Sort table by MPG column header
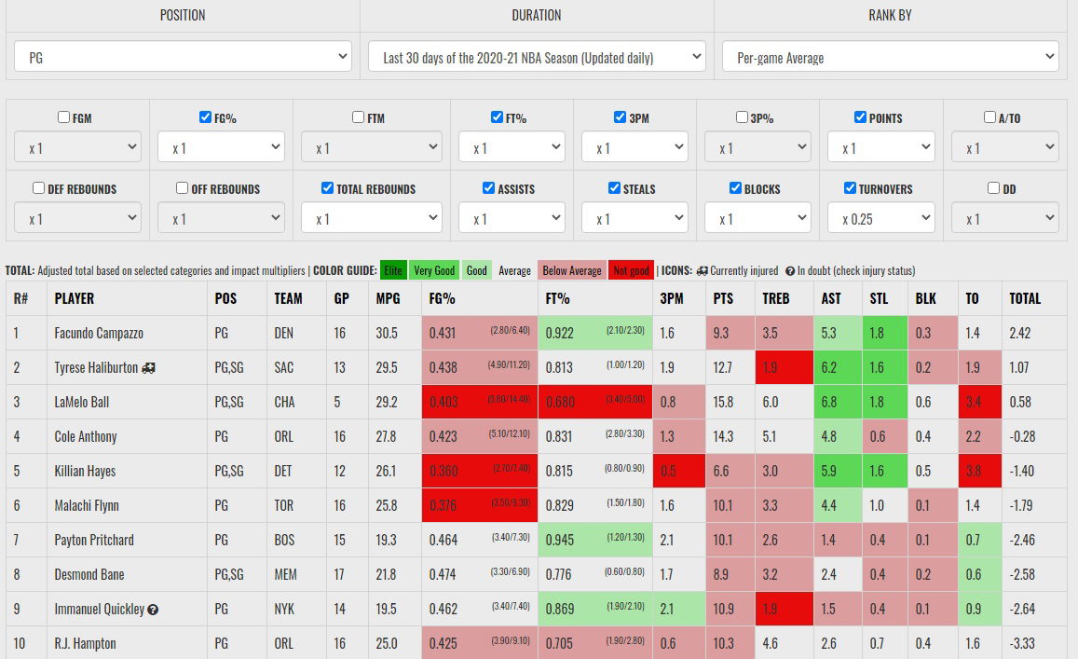The width and height of the screenshot is (1078, 659). tap(389, 298)
